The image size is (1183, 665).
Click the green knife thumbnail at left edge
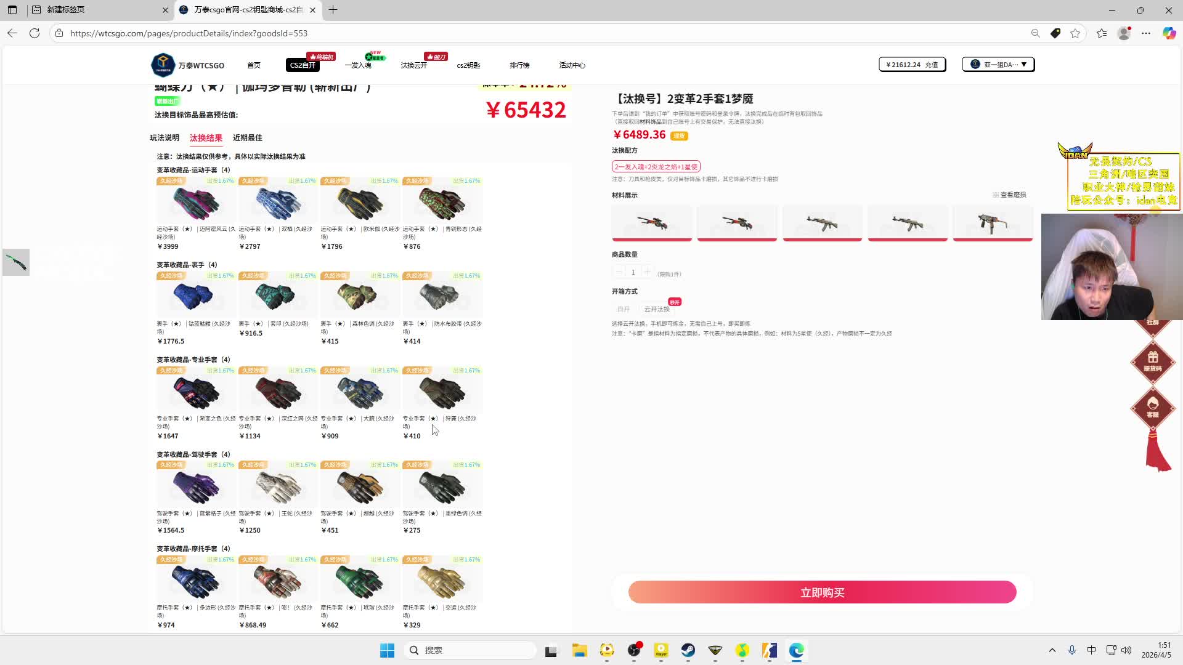16,262
